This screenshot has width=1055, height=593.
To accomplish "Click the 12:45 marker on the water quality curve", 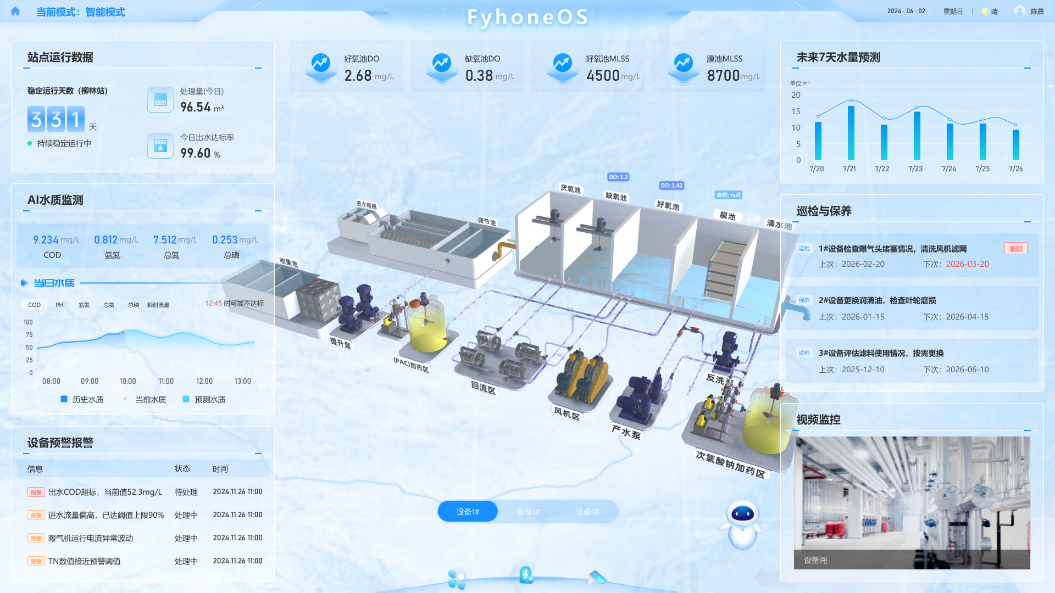I will pos(125,329).
